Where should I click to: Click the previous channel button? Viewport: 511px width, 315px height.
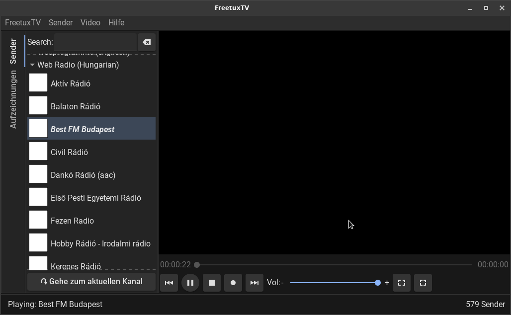tap(169, 283)
